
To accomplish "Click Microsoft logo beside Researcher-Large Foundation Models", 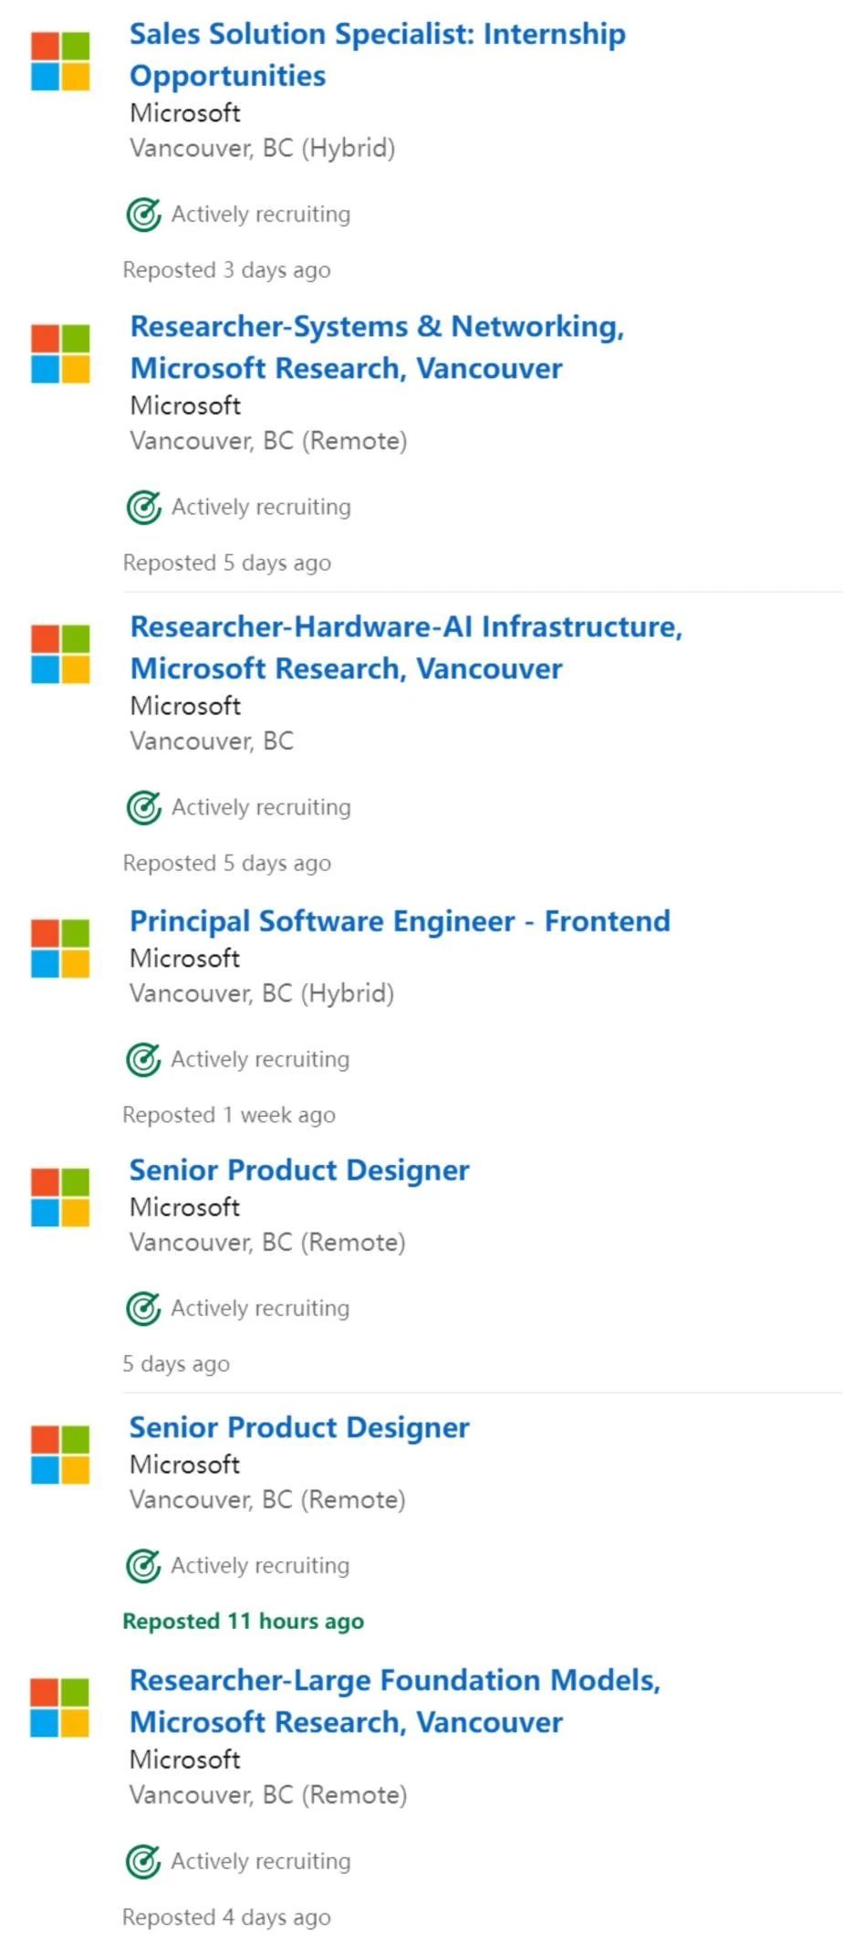I will (x=60, y=1707).
